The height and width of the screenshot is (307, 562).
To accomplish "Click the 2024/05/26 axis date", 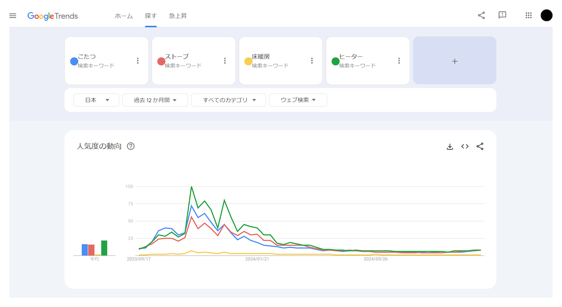I will coord(376,259).
